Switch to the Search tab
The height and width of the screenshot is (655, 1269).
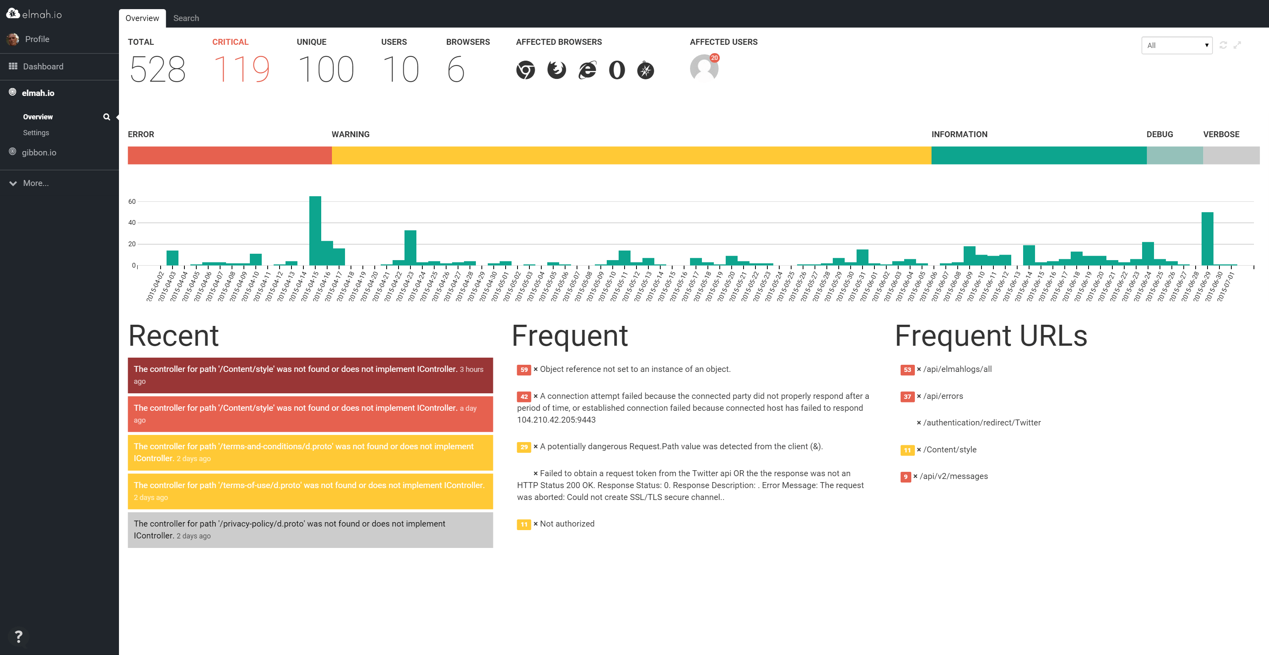click(x=186, y=18)
